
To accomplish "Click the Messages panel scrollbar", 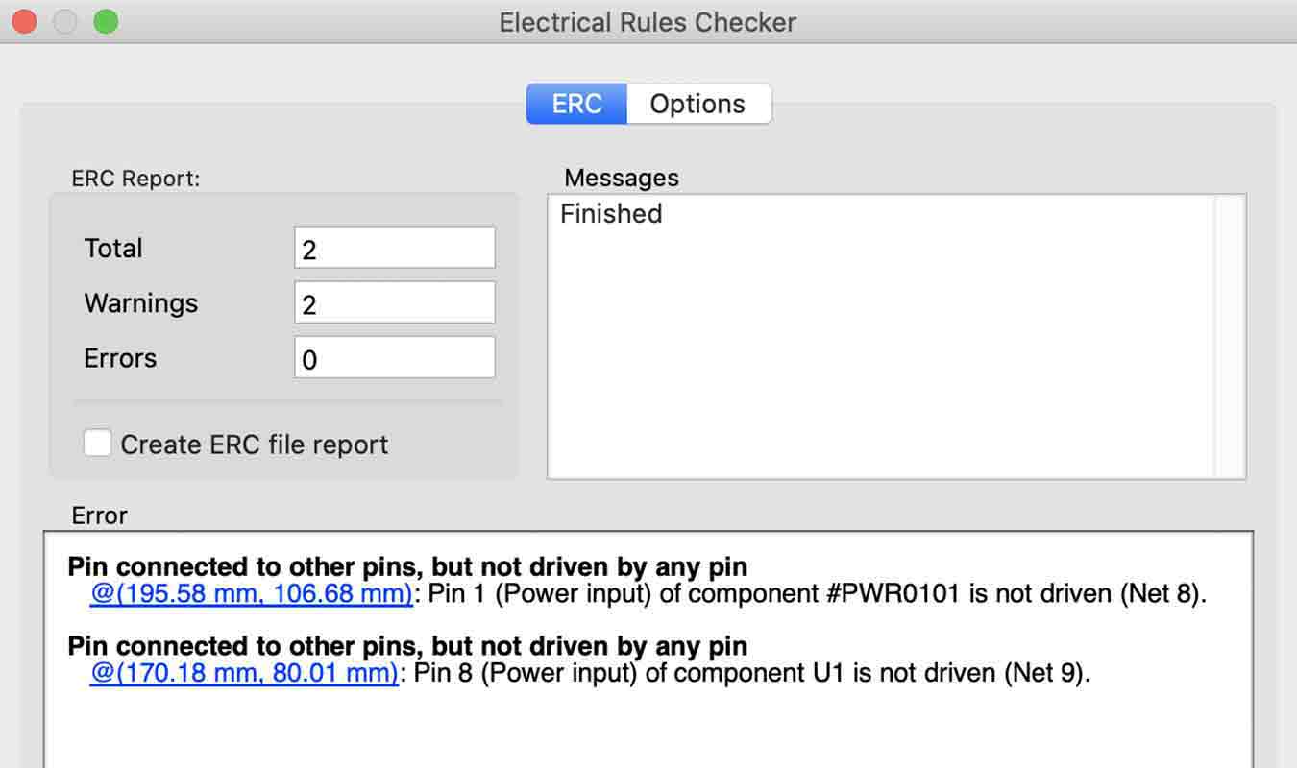I will 1230,336.
